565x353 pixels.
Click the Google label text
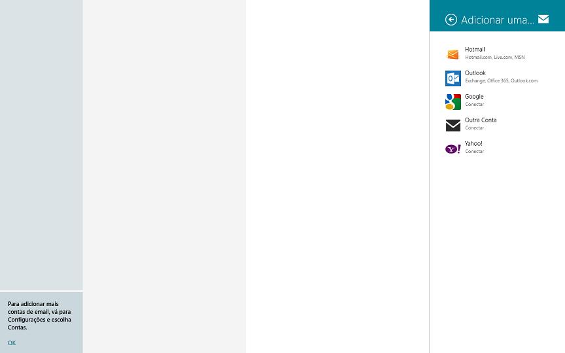click(x=474, y=96)
